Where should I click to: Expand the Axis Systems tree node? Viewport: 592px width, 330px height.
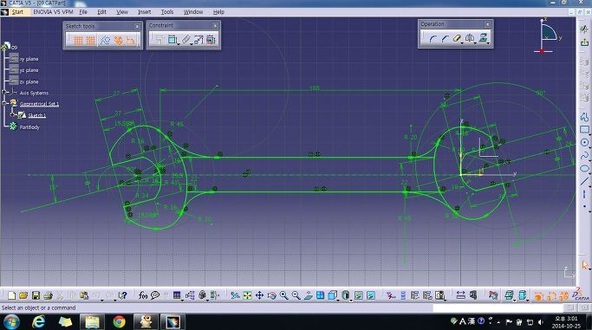tap(4, 92)
